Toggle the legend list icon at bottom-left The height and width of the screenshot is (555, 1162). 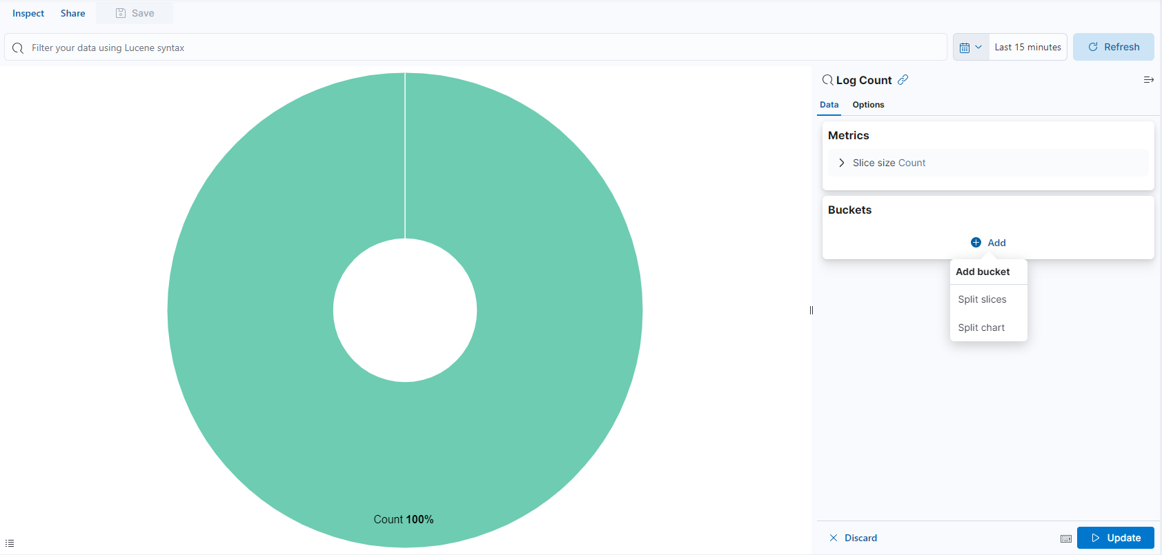[10, 543]
